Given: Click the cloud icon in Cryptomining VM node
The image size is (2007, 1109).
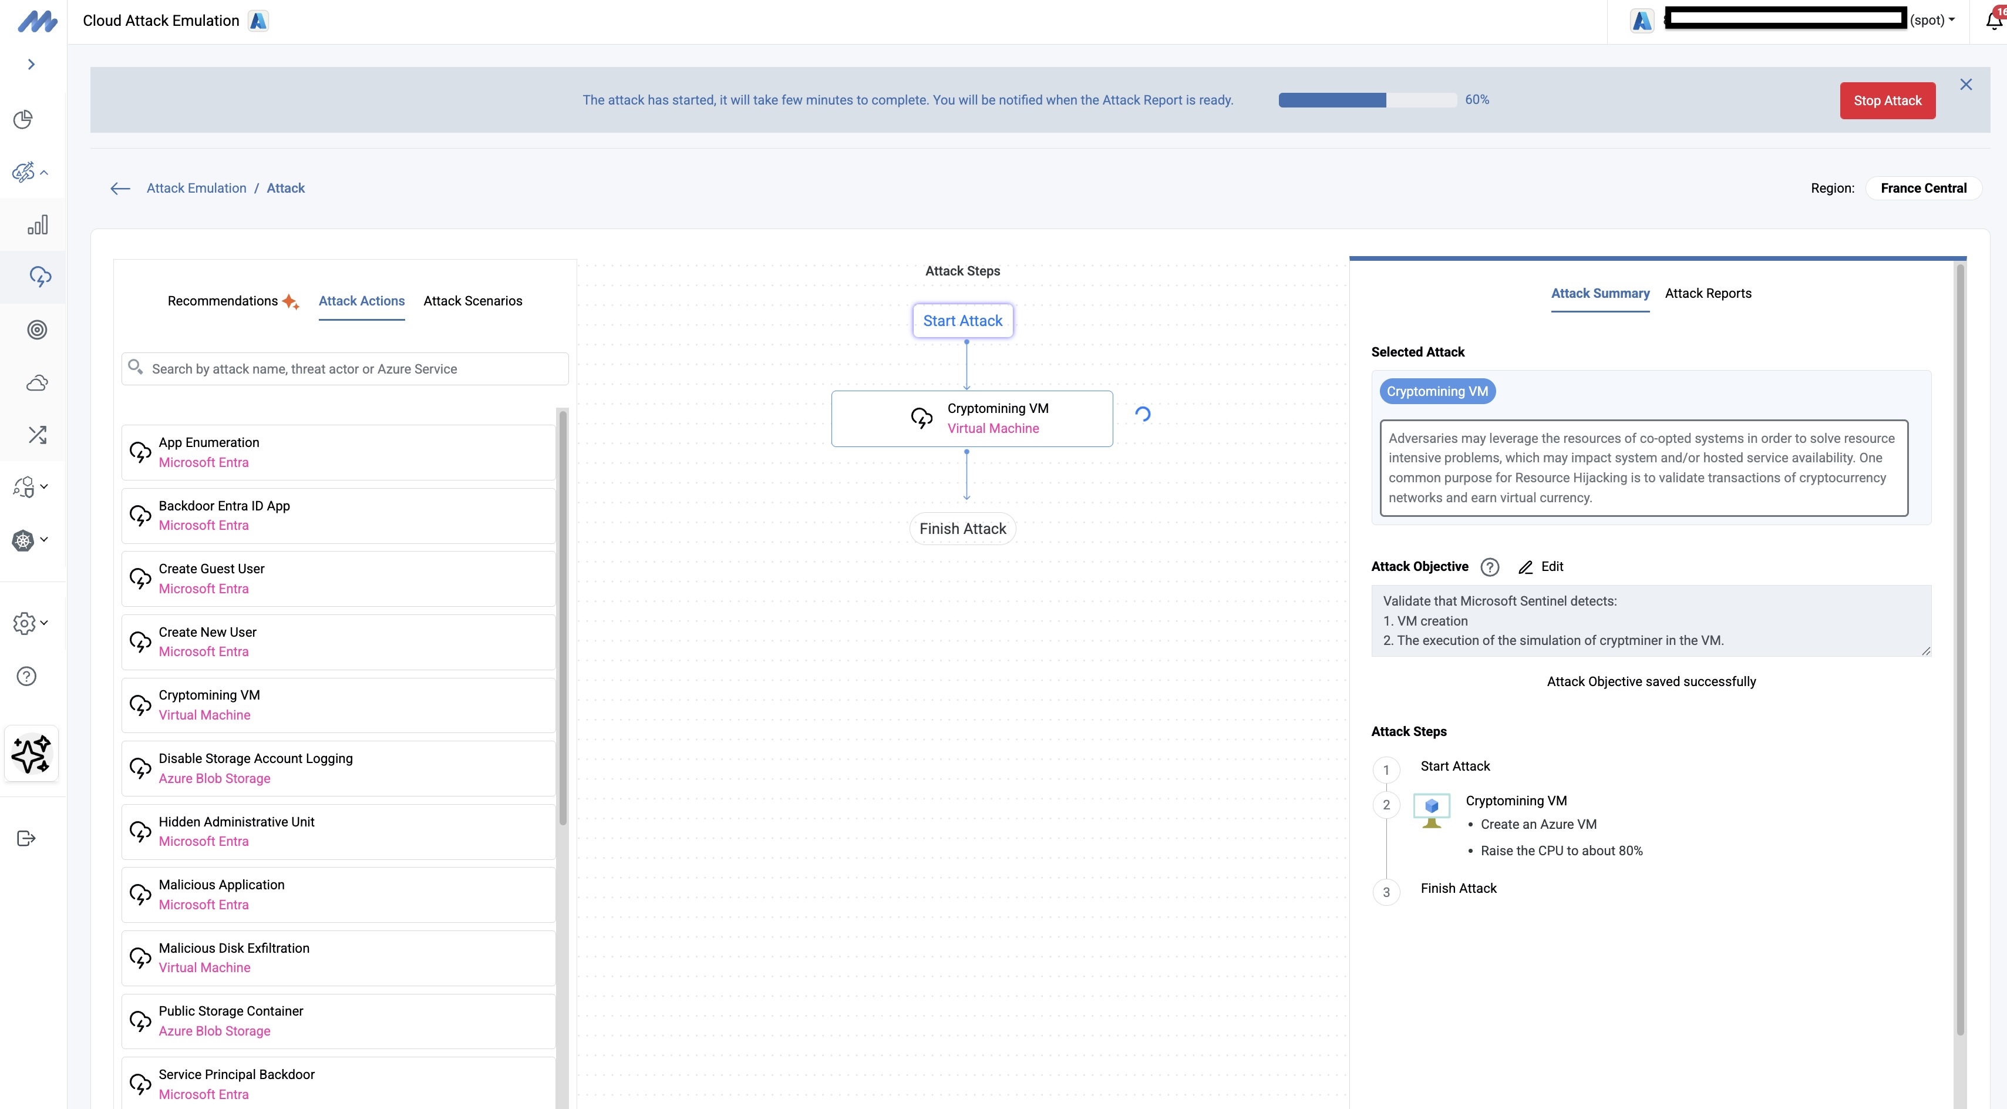Looking at the screenshot, I should coord(922,418).
